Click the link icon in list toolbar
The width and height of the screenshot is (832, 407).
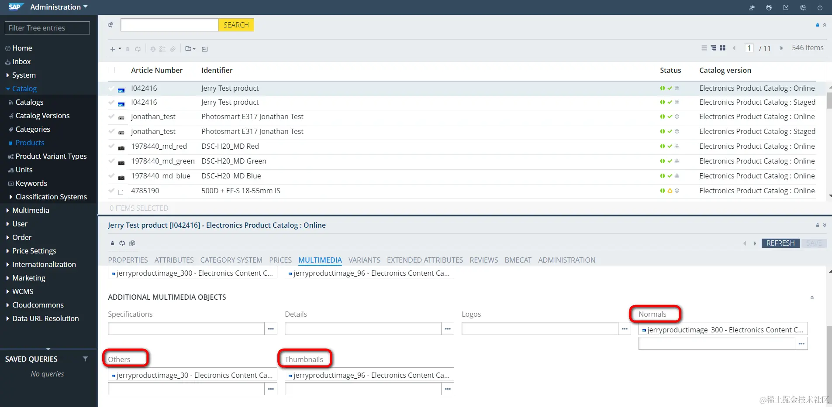click(173, 49)
